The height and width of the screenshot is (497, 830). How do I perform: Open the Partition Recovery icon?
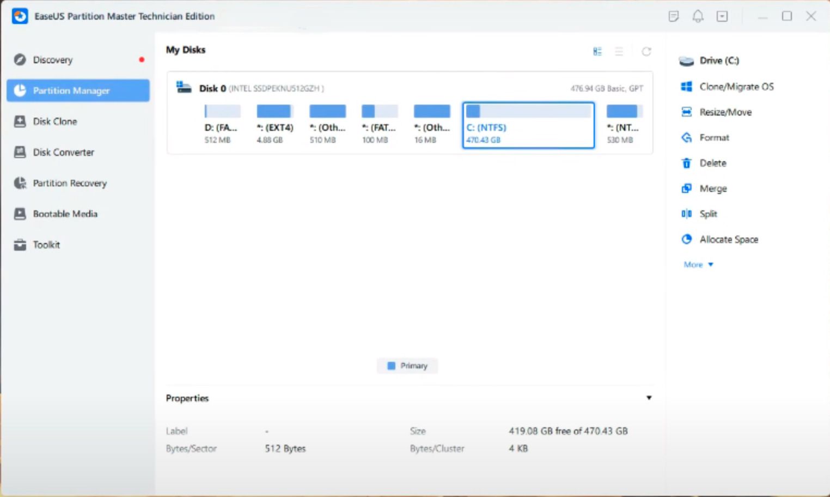(20, 183)
